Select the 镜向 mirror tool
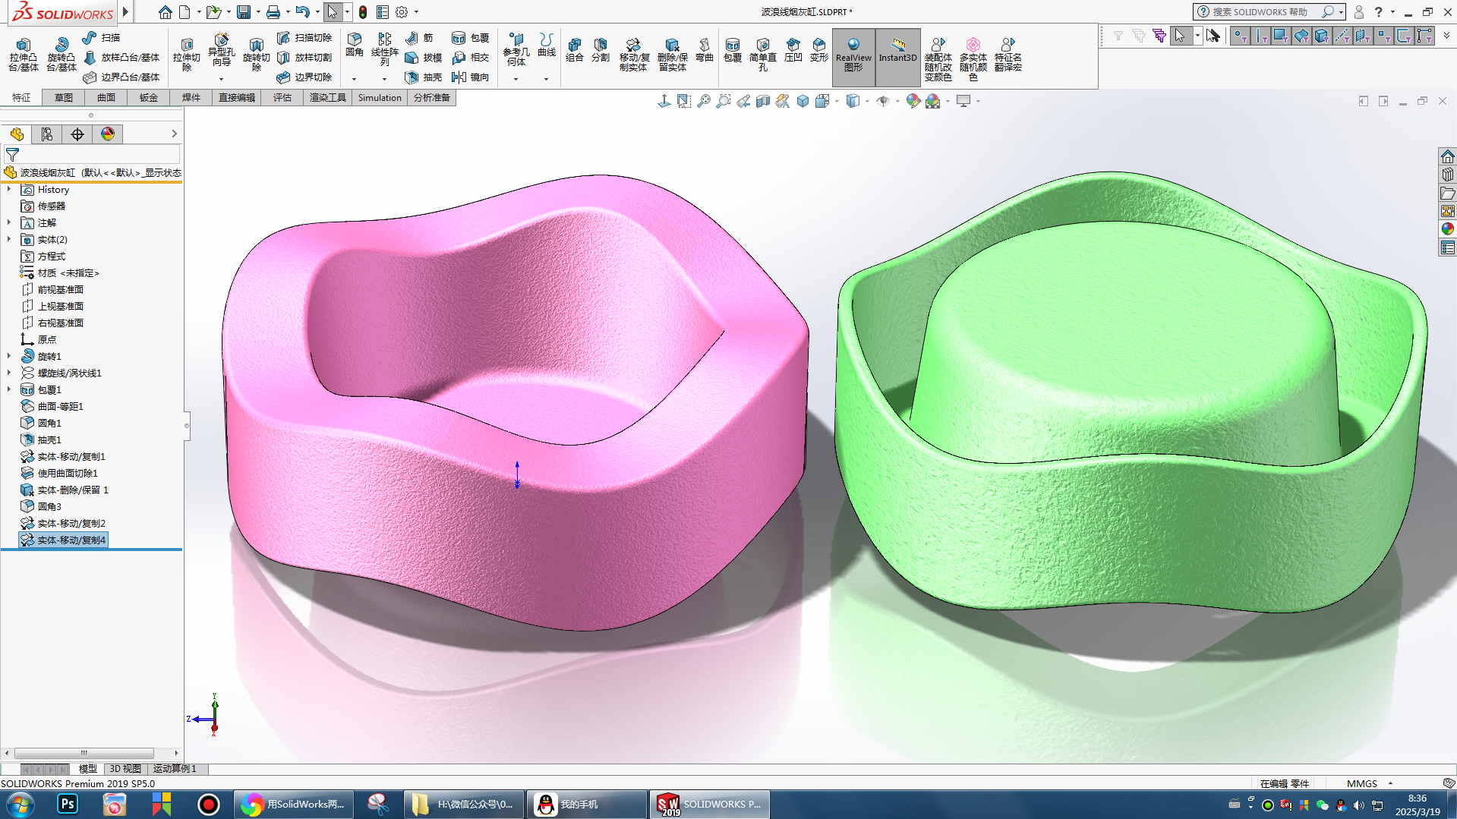The width and height of the screenshot is (1457, 819). [470, 77]
